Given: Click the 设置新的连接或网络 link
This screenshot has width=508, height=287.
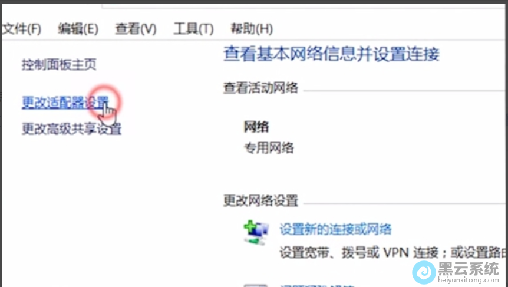Looking at the screenshot, I should (335, 229).
